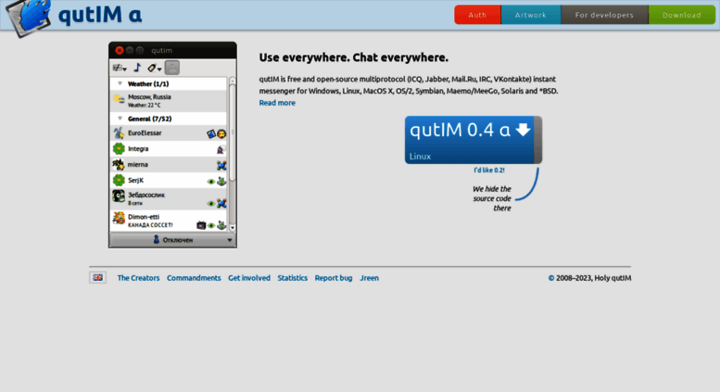
Task: Click the contact list scrollbar thumb
Action: pyautogui.click(x=233, y=133)
